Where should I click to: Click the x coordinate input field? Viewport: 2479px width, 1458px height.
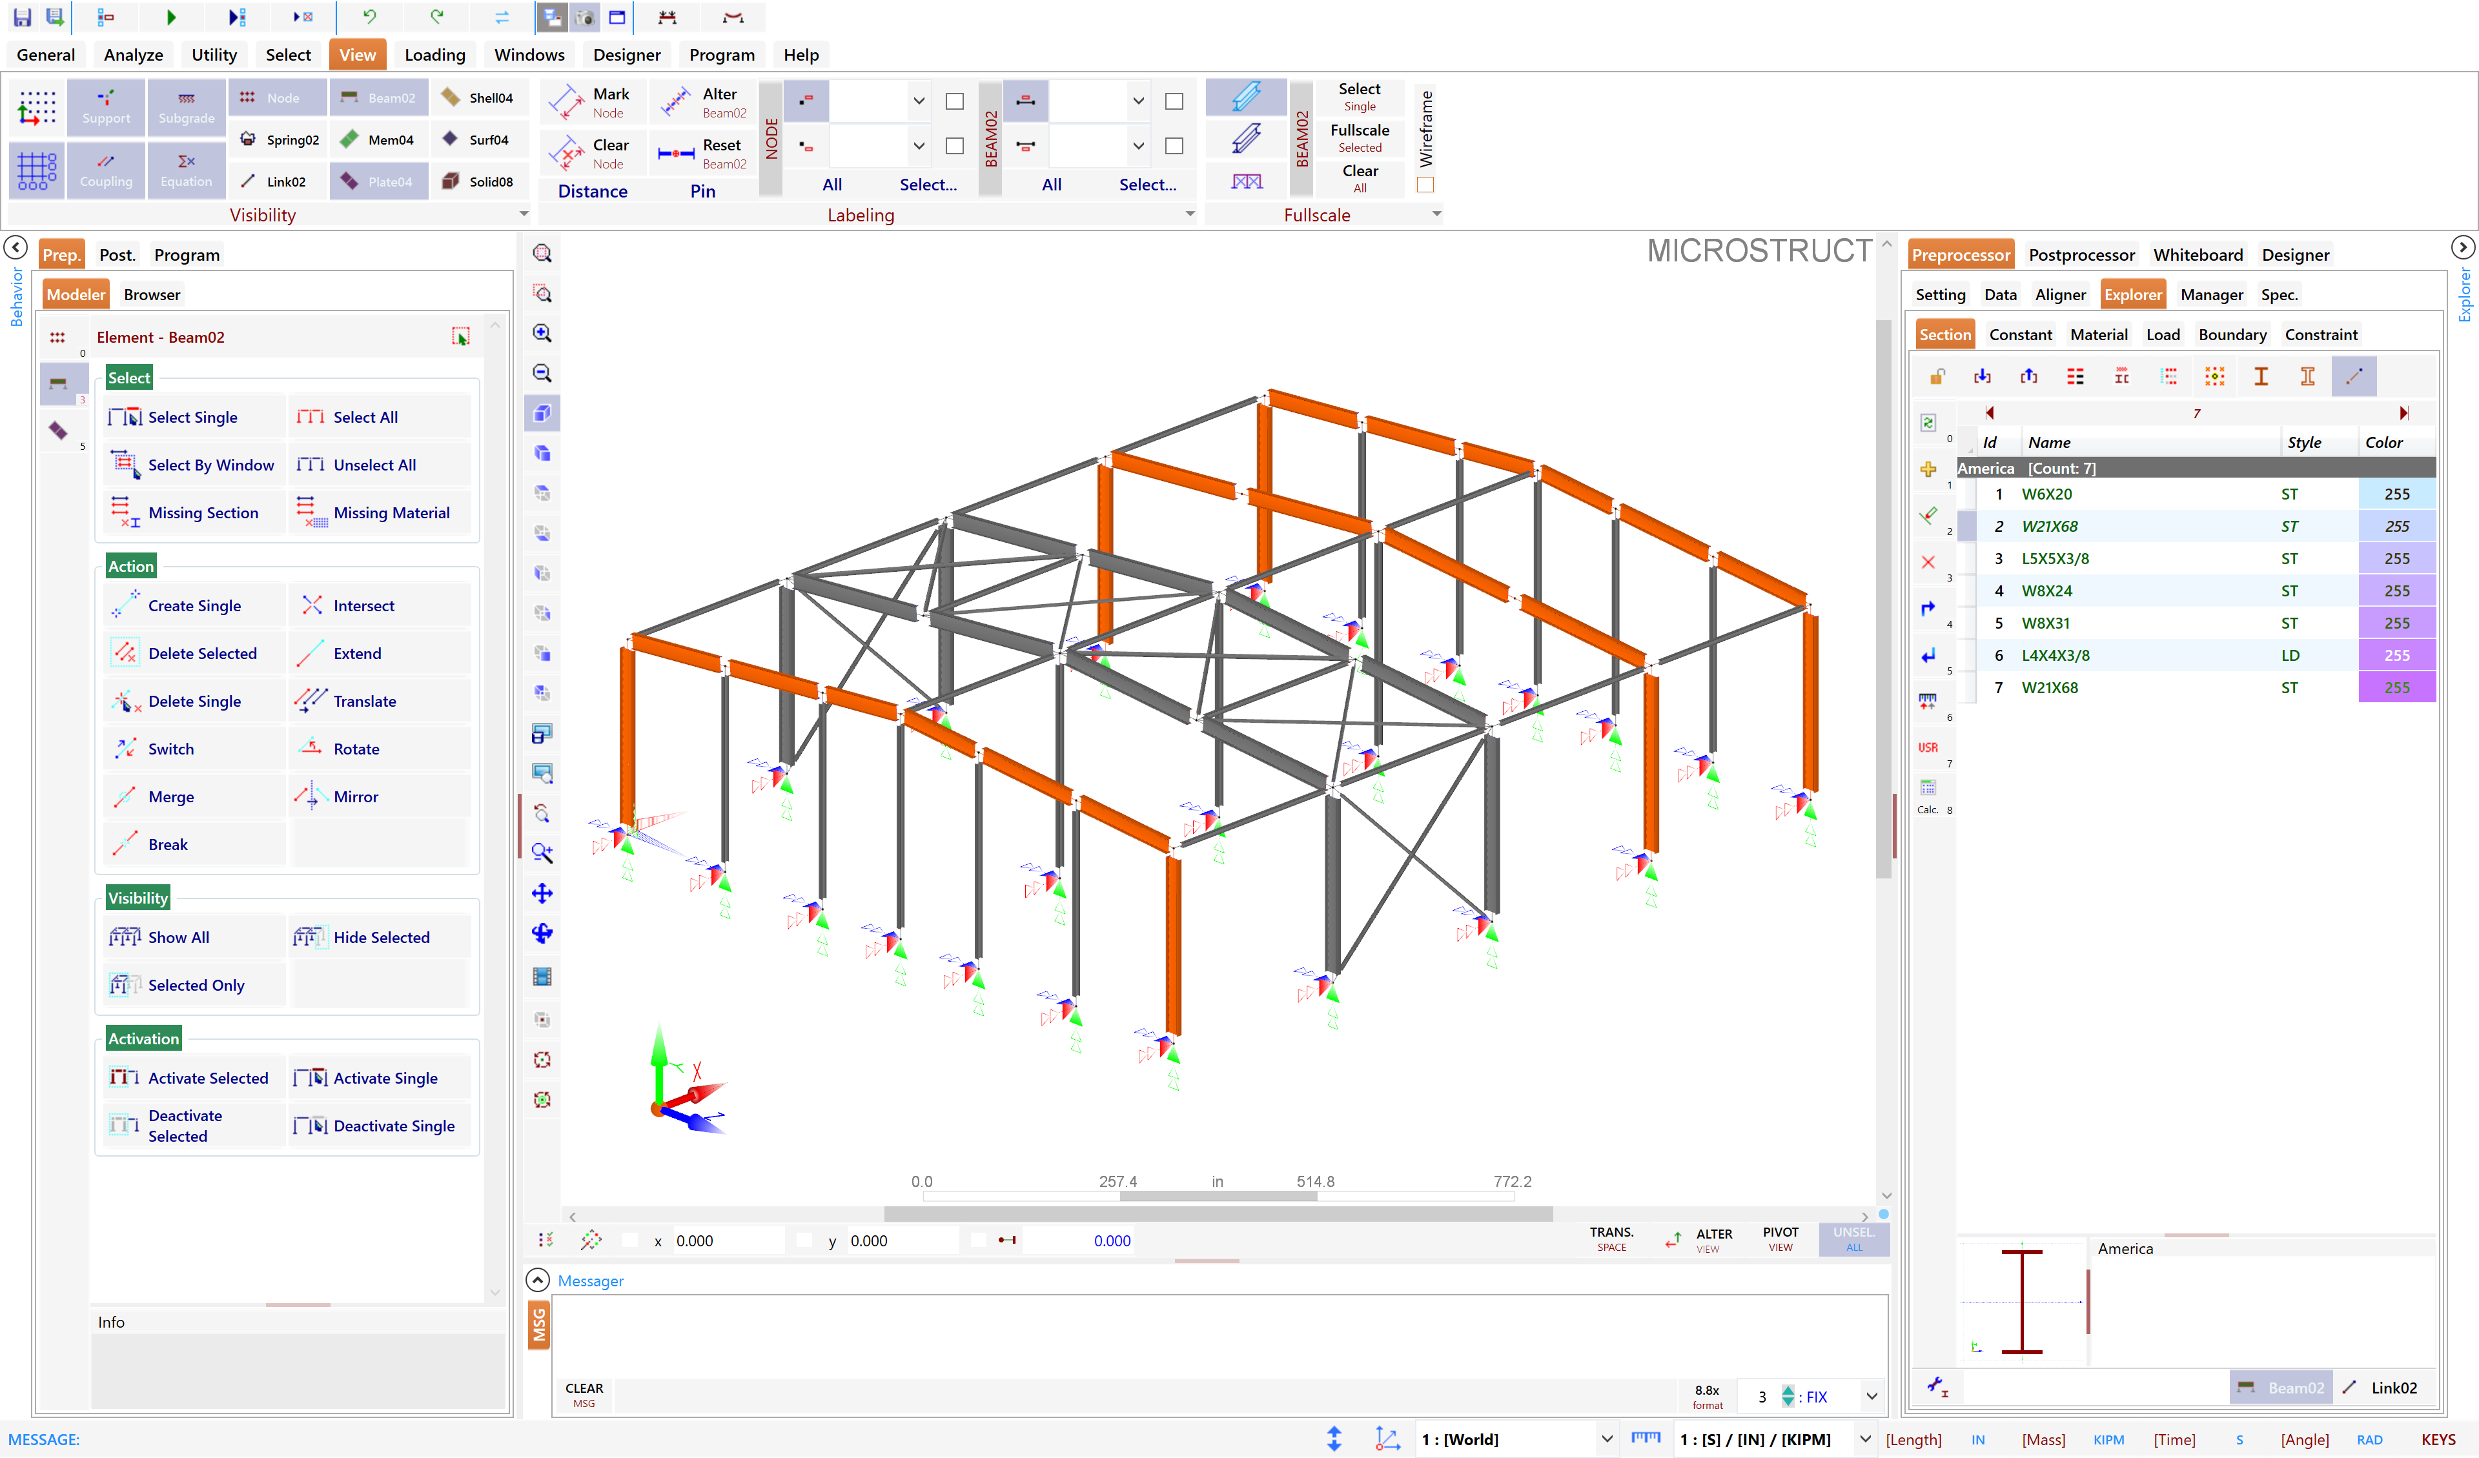tap(728, 1240)
